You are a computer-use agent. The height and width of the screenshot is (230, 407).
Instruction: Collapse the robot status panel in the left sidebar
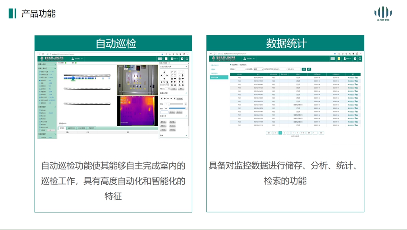(x=55, y=68)
